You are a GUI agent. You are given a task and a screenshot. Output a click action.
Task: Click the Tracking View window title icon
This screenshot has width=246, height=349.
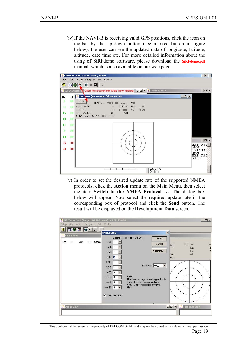(149, 91)
